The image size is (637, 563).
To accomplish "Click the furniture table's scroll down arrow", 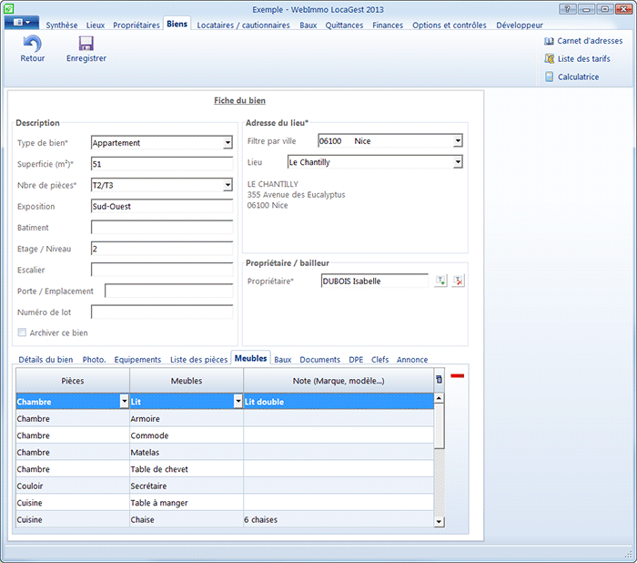I will click(439, 521).
